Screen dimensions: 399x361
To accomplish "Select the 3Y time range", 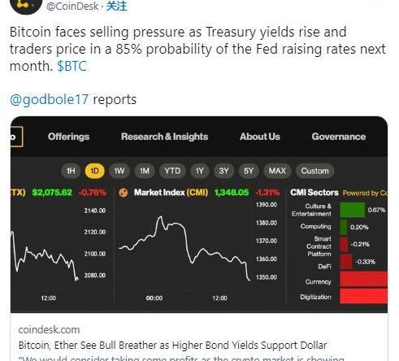I will coord(223,171).
